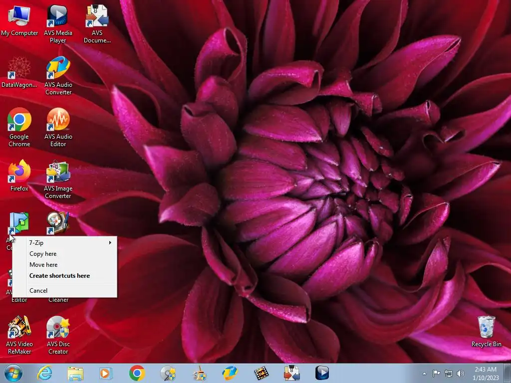Open the My Computer desktop icon
Viewport: 511px width, 383px height.
click(x=19, y=20)
